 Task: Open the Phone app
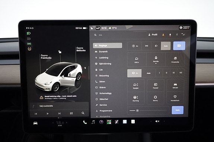click(x=85, y=122)
